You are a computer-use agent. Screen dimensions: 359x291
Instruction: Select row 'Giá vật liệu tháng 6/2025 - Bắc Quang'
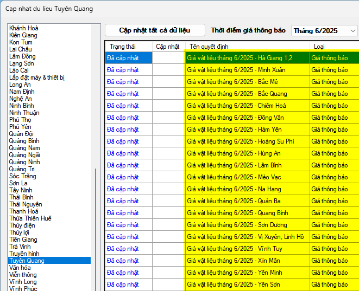247,94
